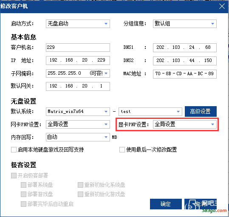Viewport: 229px width, 217px height.
Task: Expand the 分组信息 group dropdown
Action: tap(185, 24)
